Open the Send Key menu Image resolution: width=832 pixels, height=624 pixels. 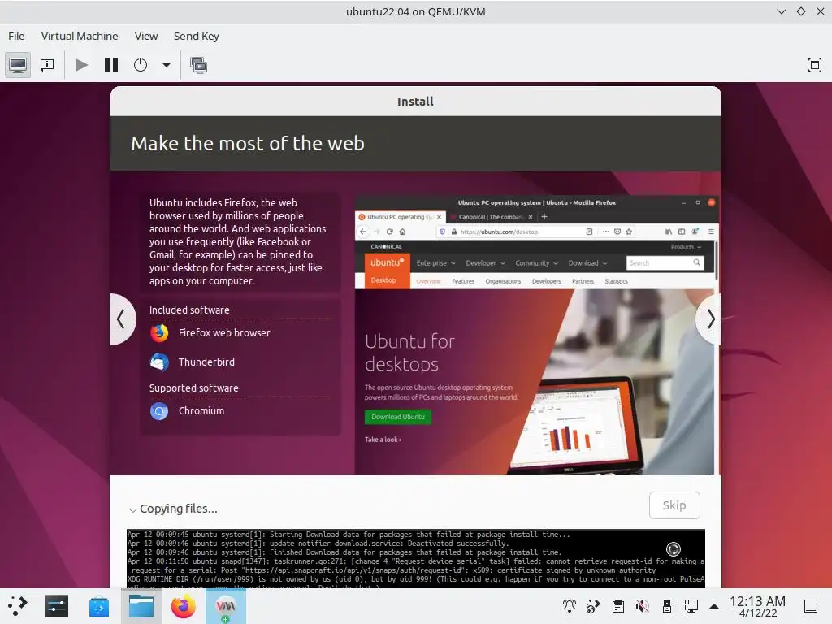pos(197,36)
